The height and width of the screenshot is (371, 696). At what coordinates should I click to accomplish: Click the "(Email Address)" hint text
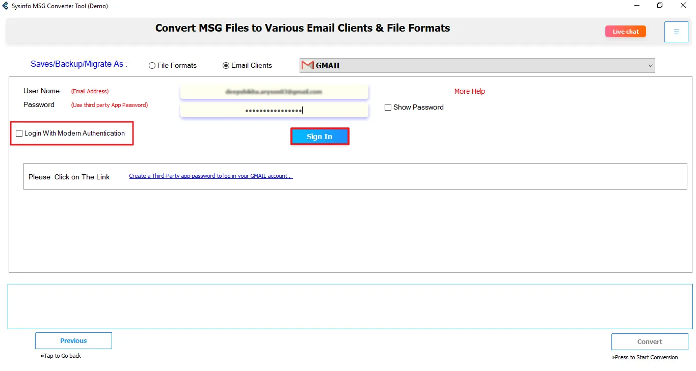point(90,91)
